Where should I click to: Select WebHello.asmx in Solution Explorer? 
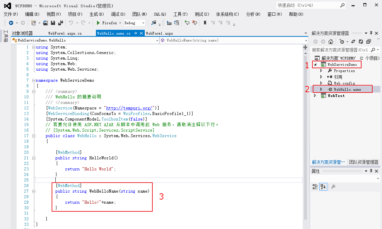(x=347, y=90)
